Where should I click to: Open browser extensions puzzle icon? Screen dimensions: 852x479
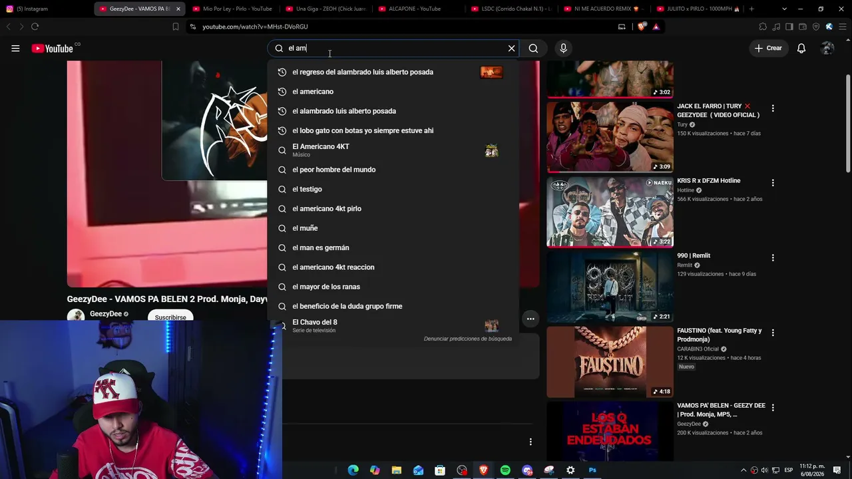pos(763,27)
